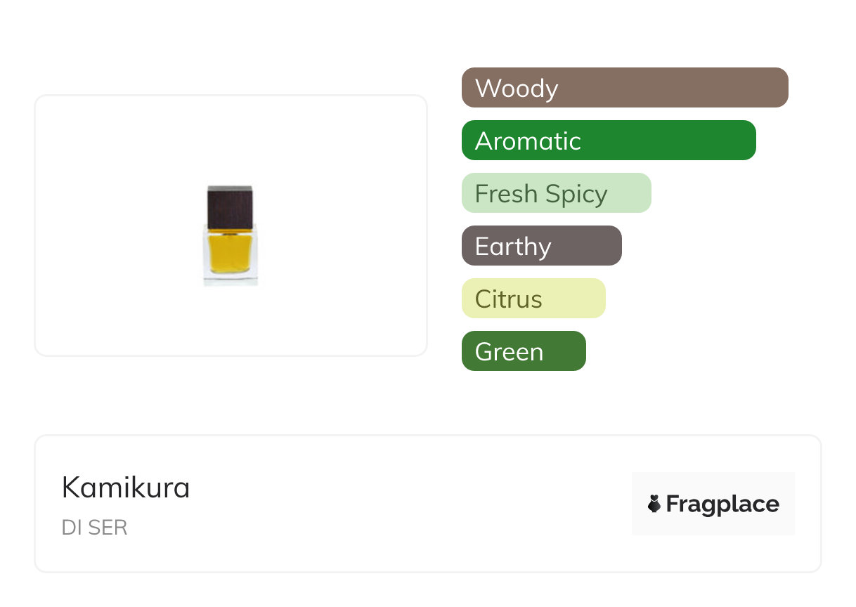The height and width of the screenshot is (607, 856).
Task: Click the 'Citrus' text label
Action: pos(509,299)
